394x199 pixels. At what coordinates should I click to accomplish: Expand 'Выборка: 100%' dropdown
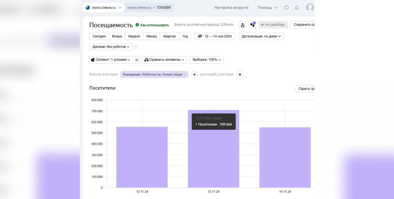pos(206,60)
